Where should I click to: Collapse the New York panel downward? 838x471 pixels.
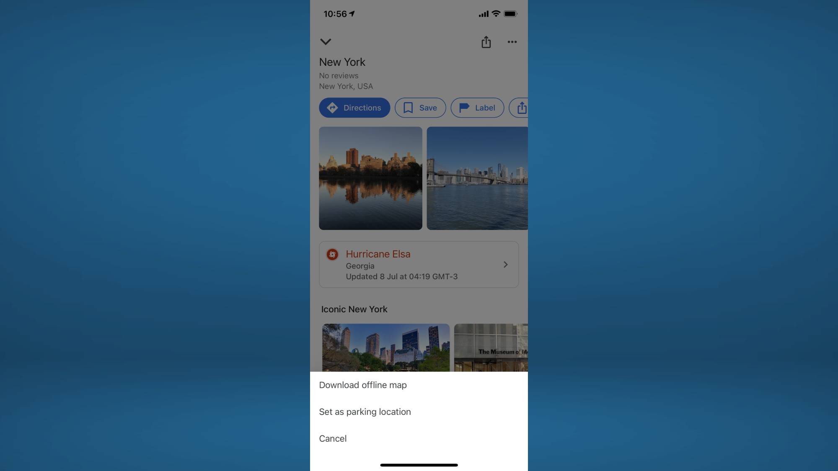pos(325,42)
